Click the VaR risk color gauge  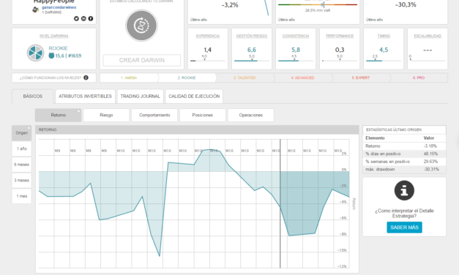pos(318,4)
